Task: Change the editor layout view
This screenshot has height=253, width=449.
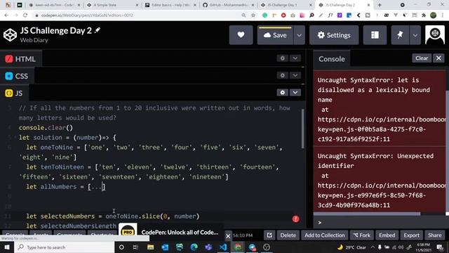Action: tap(375, 35)
